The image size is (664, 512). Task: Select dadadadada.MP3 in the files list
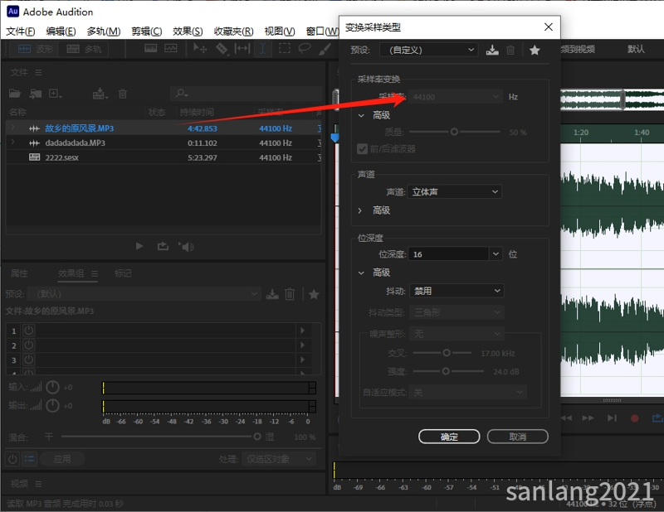coord(75,142)
